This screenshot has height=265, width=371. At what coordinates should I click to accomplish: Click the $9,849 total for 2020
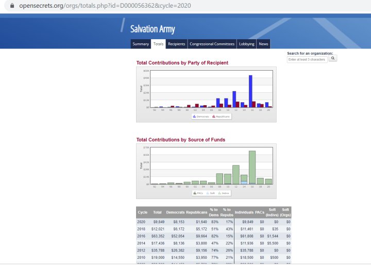pyautogui.click(x=159, y=222)
